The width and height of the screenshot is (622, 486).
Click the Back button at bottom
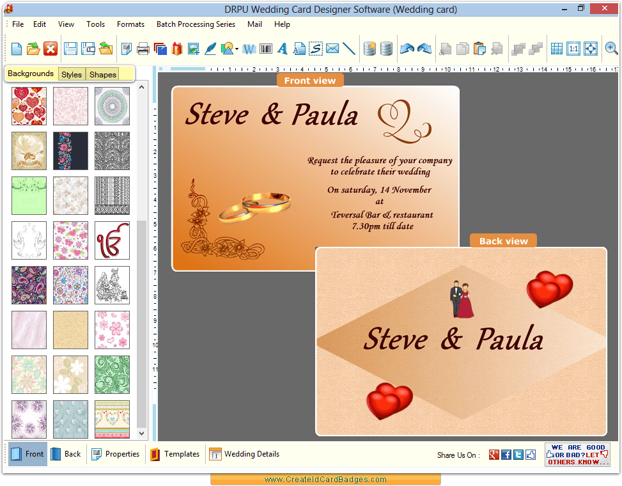[x=66, y=454]
